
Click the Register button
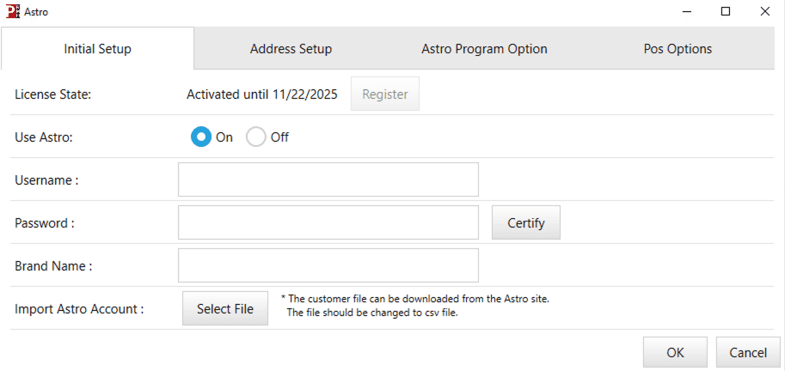coord(385,94)
